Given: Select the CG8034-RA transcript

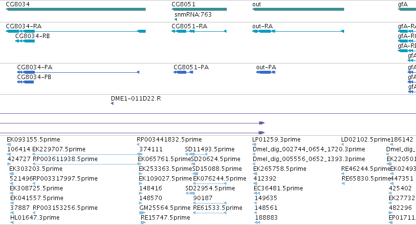Looking at the screenshot, I should click(x=76, y=31).
